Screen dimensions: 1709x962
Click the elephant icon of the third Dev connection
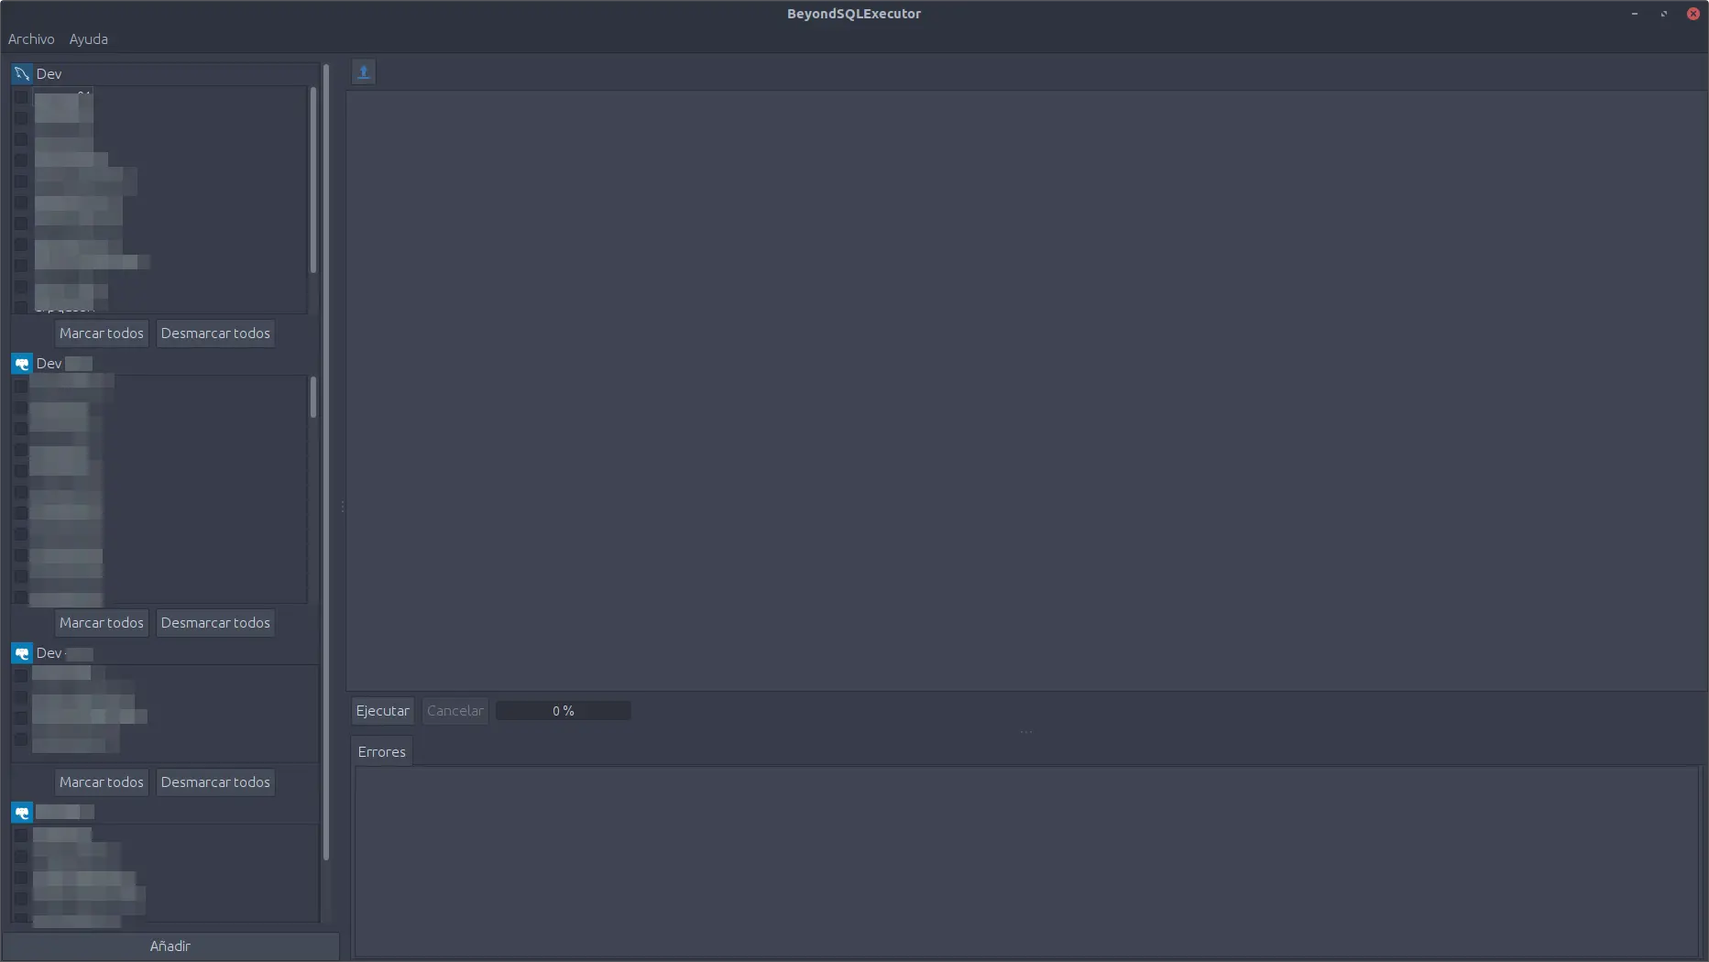[22, 653]
